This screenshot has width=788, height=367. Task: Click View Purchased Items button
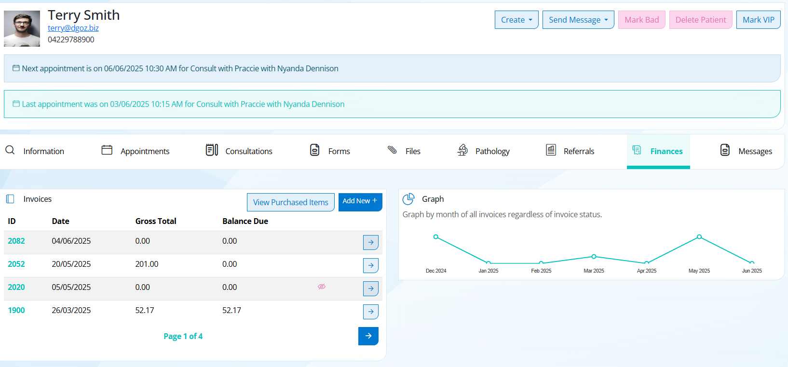tap(291, 202)
